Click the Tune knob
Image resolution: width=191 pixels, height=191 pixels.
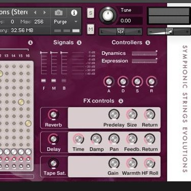[x=108, y=16]
